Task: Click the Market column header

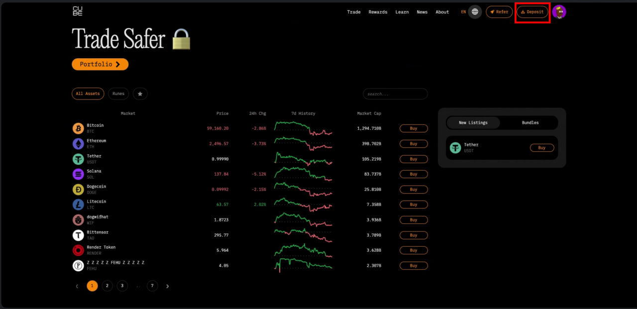Action: tap(128, 113)
